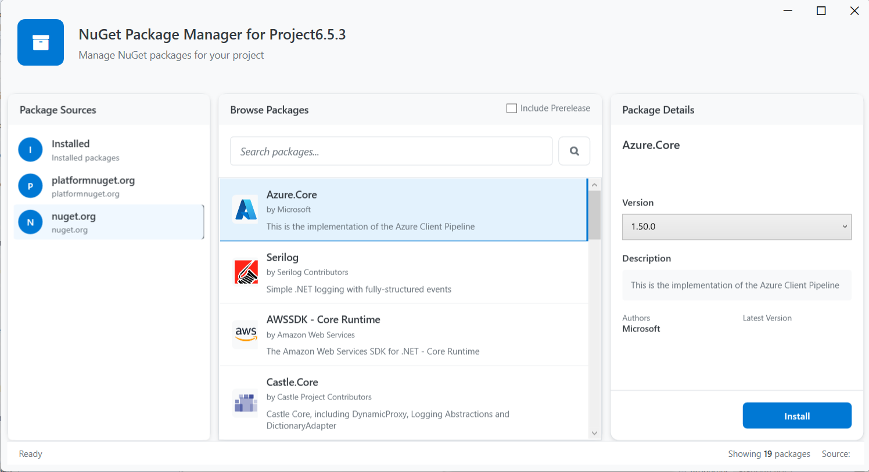Click the nuget.org 'N' circle icon
Image resolution: width=869 pixels, height=472 pixels.
30,222
